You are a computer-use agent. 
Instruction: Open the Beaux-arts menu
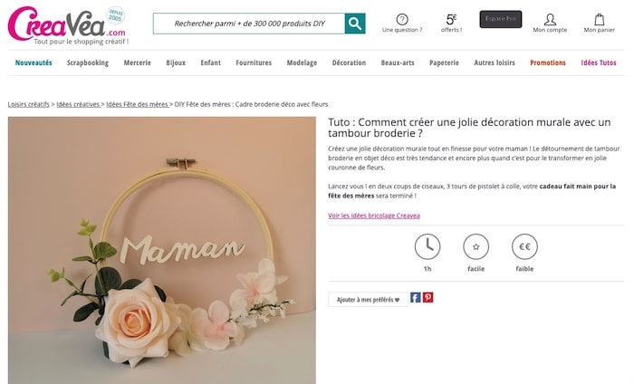click(x=399, y=62)
